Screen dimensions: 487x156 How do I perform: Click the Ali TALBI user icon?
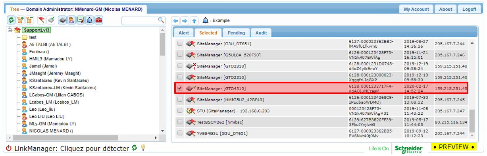point(25,44)
